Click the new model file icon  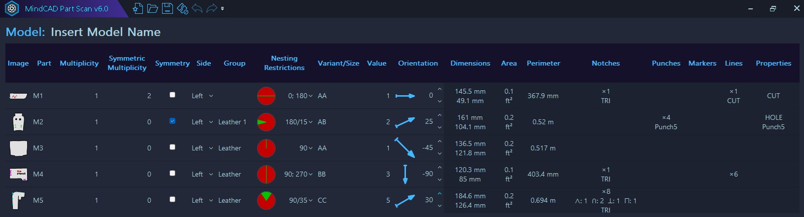coord(138,8)
